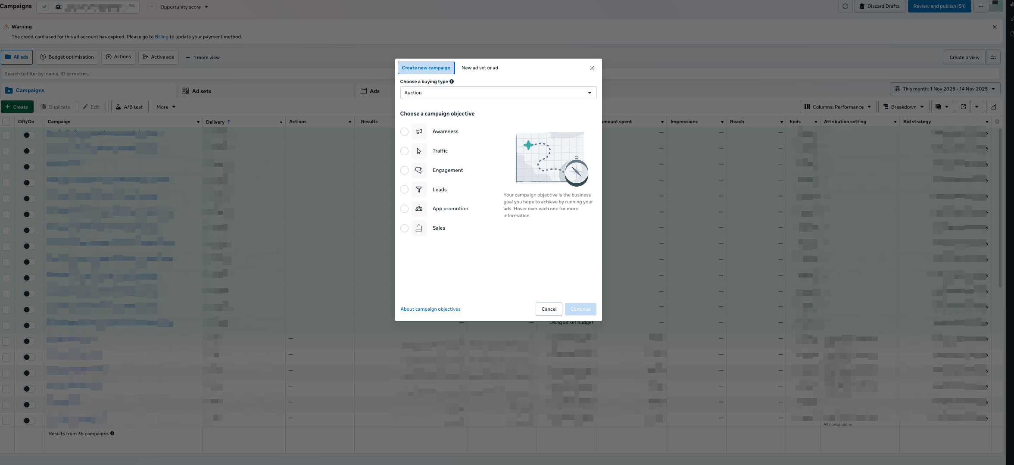This screenshot has height=465, width=1014.
Task: Open the view settings sliders icon
Action: [x=993, y=57]
